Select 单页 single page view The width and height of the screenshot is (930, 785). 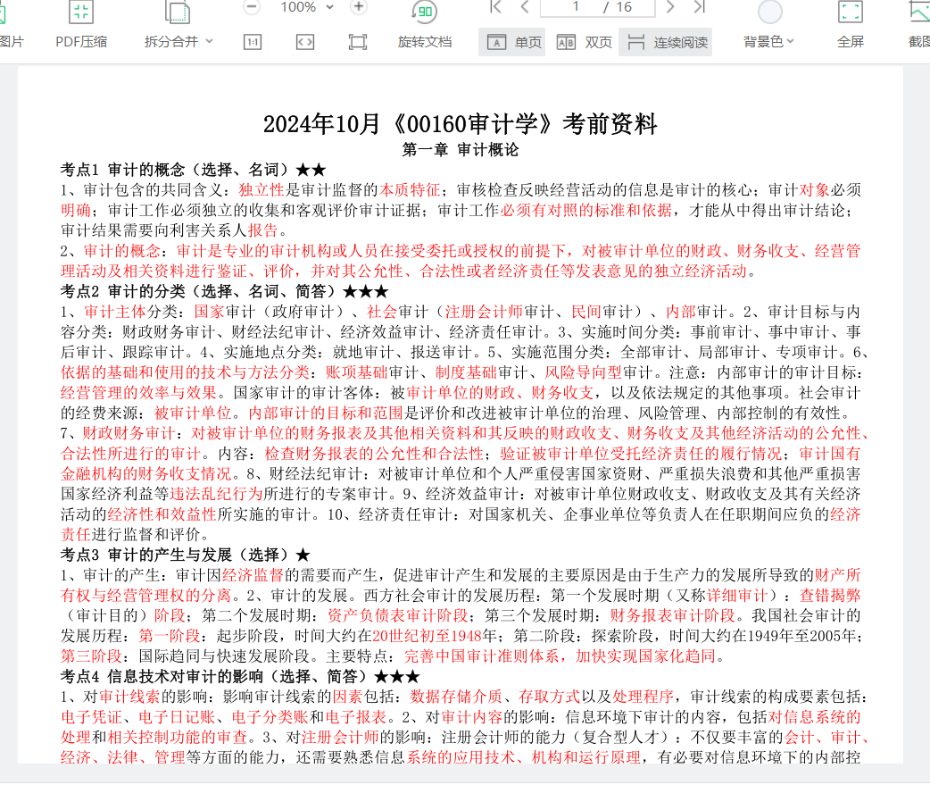coord(512,42)
